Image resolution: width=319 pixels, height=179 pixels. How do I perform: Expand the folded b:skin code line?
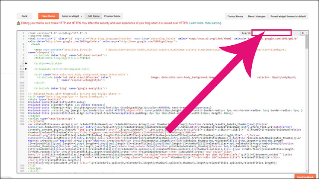click(x=26, y=63)
